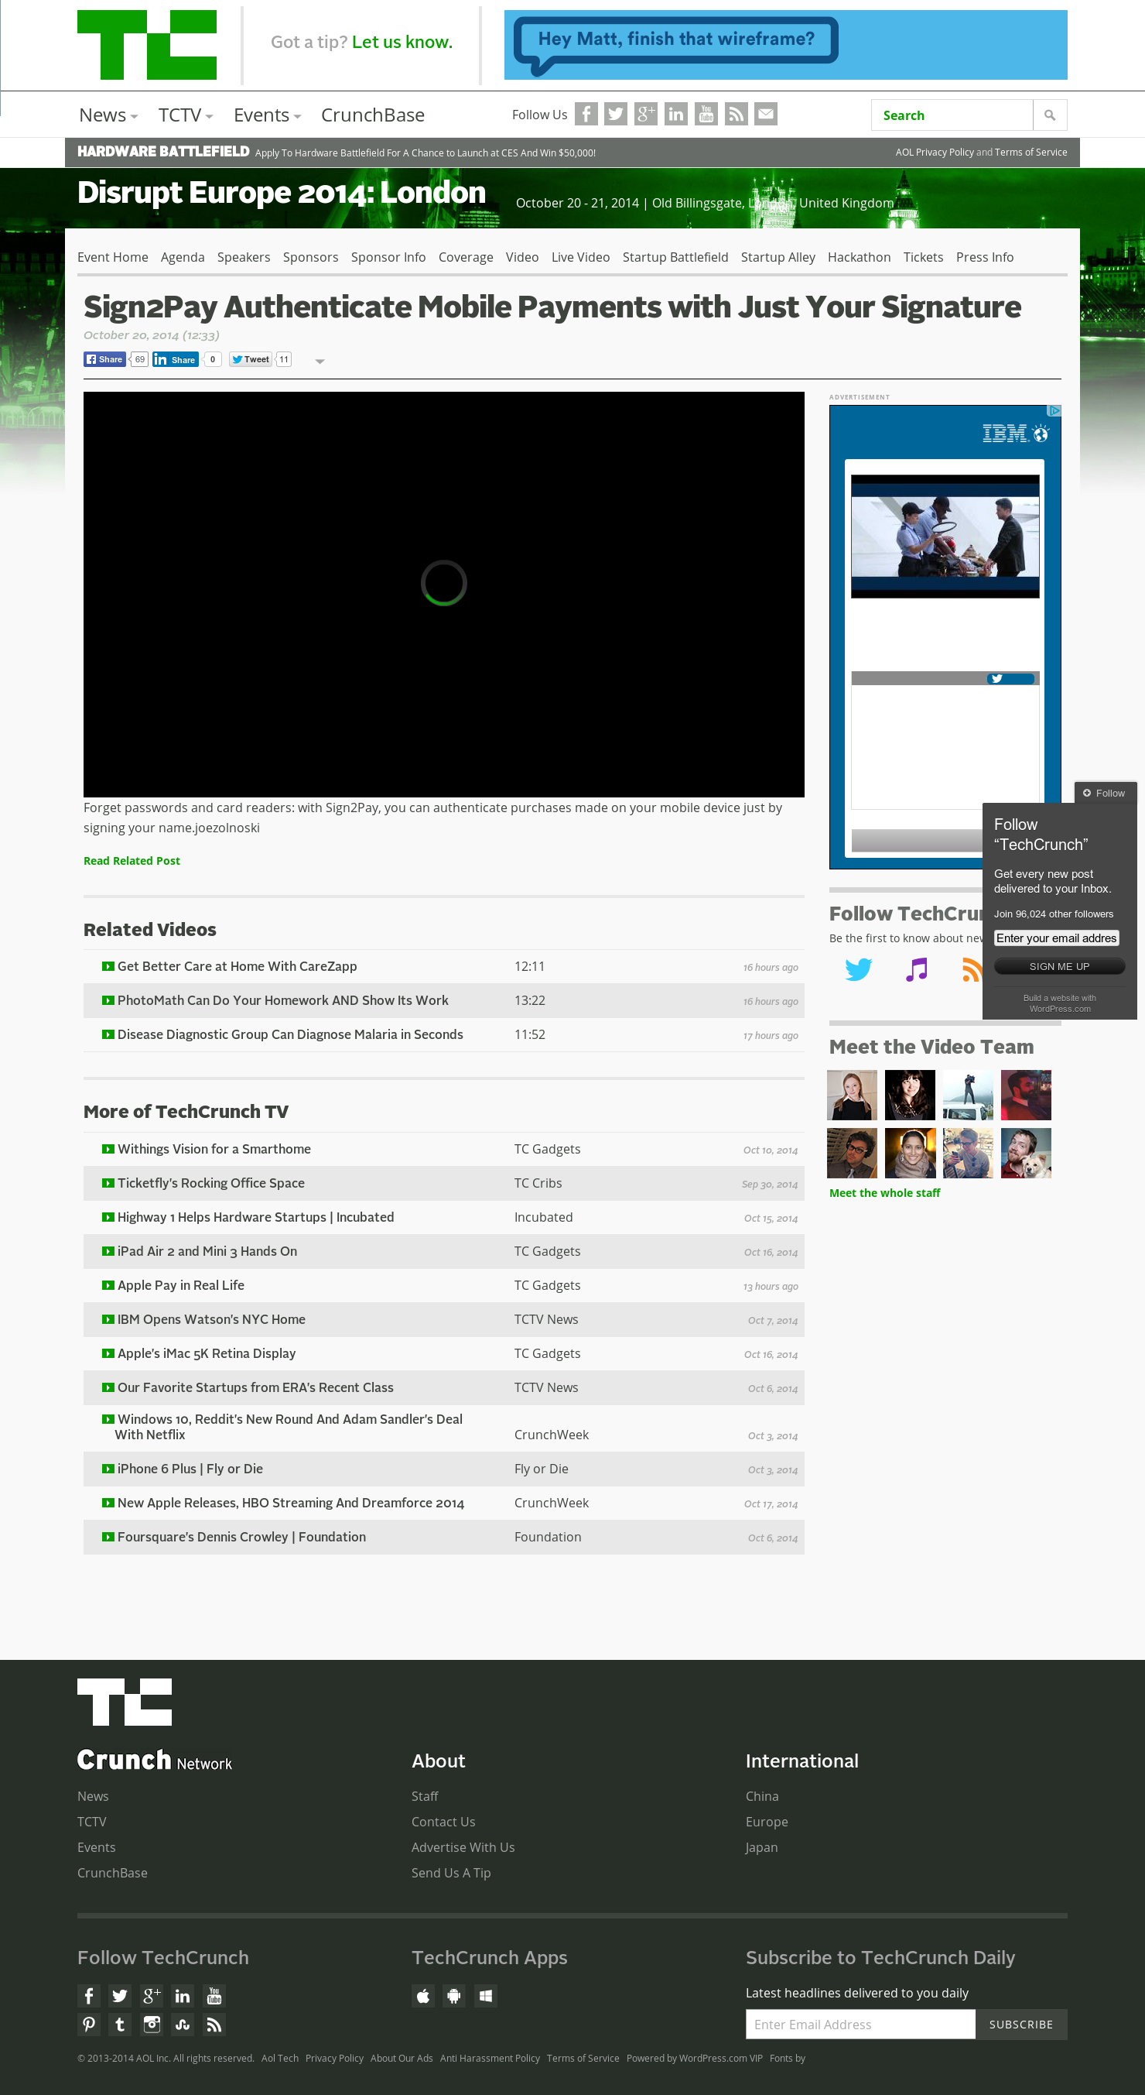Click sidebar Twitter bird under Follow TechCrunch
The height and width of the screenshot is (2095, 1145).
click(x=858, y=969)
